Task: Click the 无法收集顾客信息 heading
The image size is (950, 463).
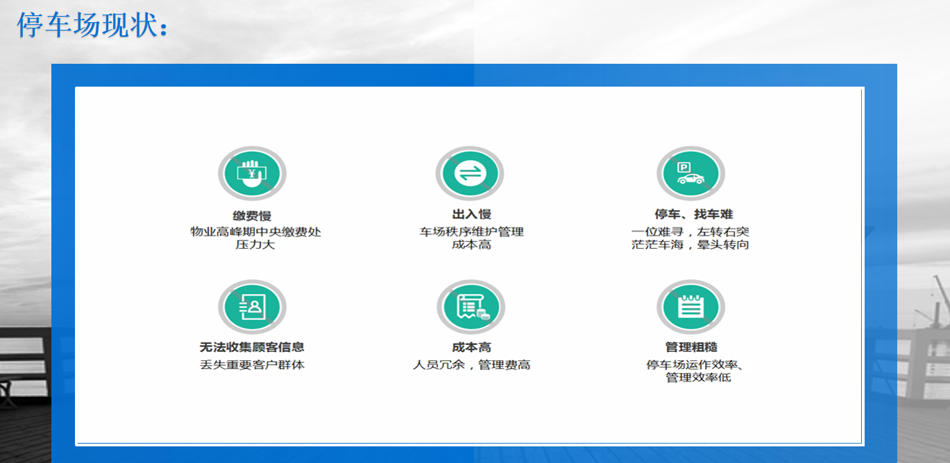Action: (x=252, y=347)
